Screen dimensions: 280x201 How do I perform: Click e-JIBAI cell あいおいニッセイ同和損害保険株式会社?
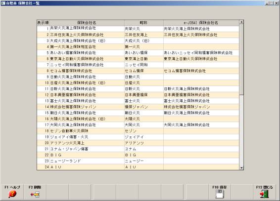coord(201,53)
